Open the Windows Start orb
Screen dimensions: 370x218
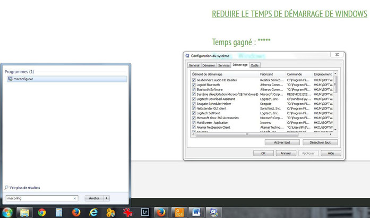pyautogui.click(x=7, y=212)
